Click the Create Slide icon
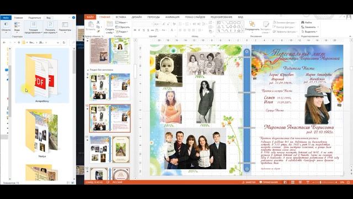Viewport: 353px width, 199px height. tap(110, 24)
